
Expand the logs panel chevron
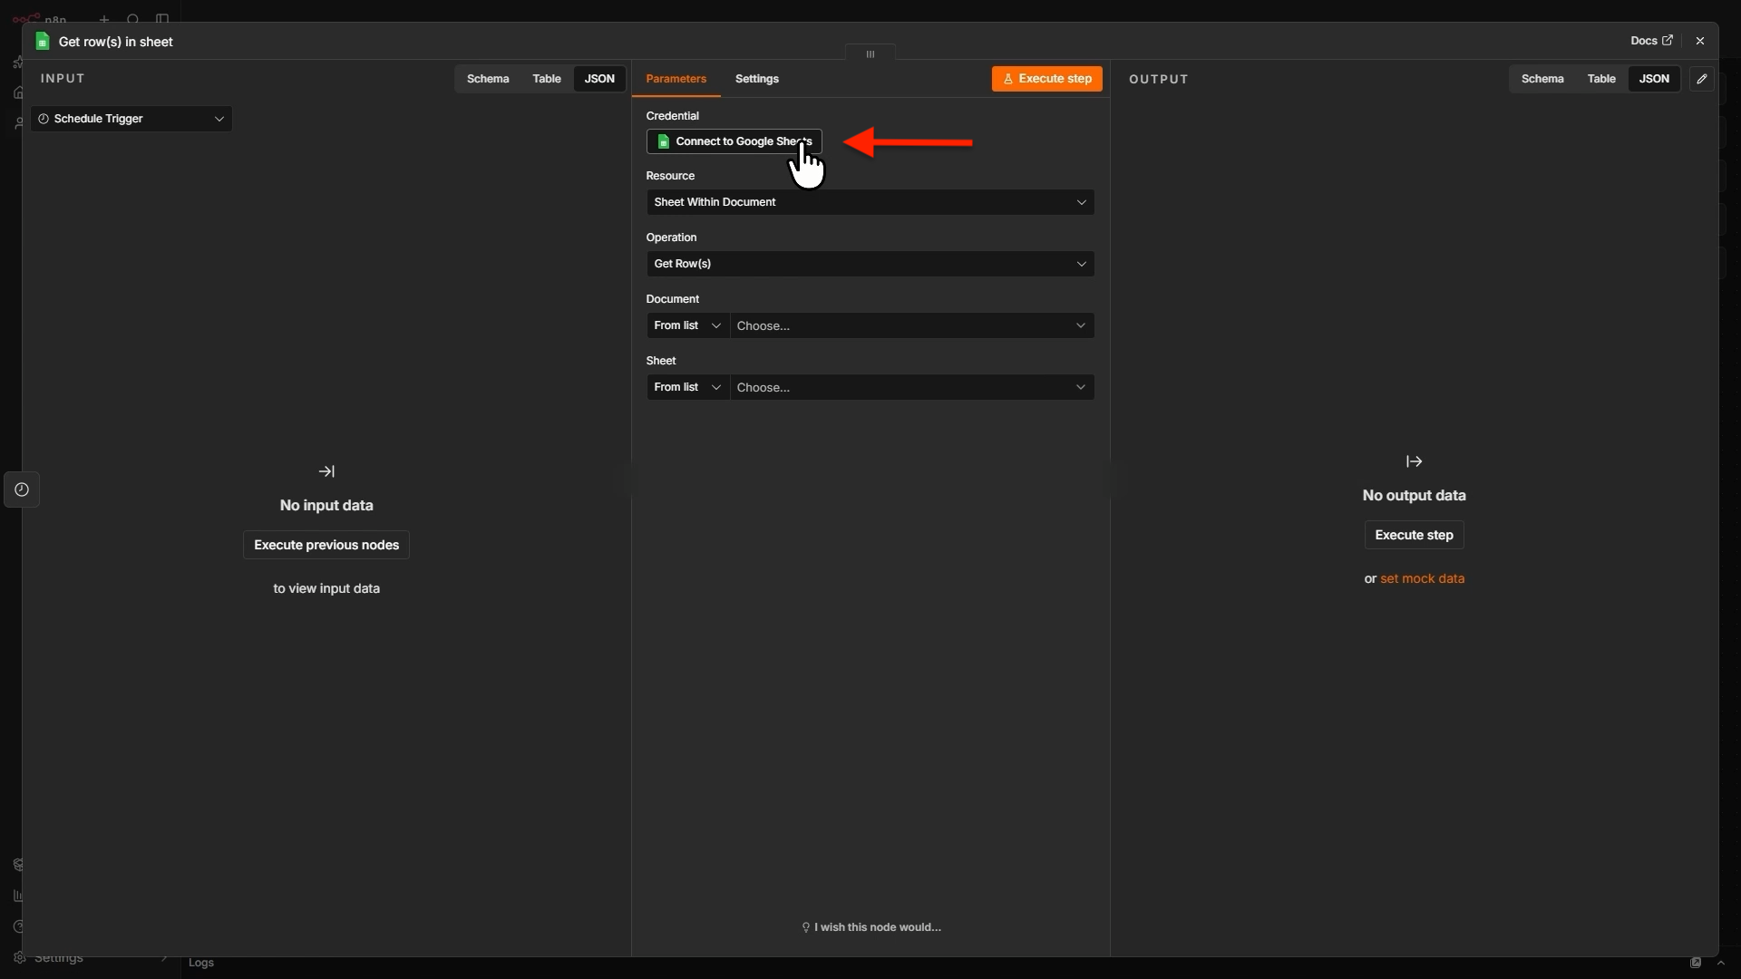pyautogui.click(x=1721, y=963)
